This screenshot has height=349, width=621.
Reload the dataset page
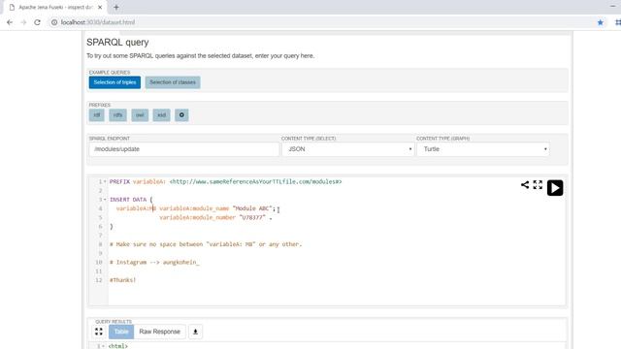(37, 22)
